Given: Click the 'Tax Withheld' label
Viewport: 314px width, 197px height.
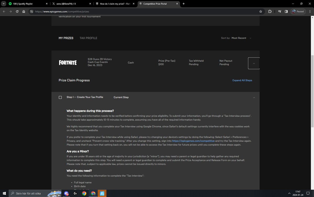Looking at the screenshot, I should click(x=196, y=61).
